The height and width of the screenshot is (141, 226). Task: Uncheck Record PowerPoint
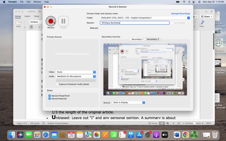50,96
